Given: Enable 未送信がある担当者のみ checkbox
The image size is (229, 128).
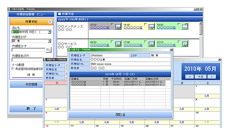Looking at the screenshot, I should (13, 69).
